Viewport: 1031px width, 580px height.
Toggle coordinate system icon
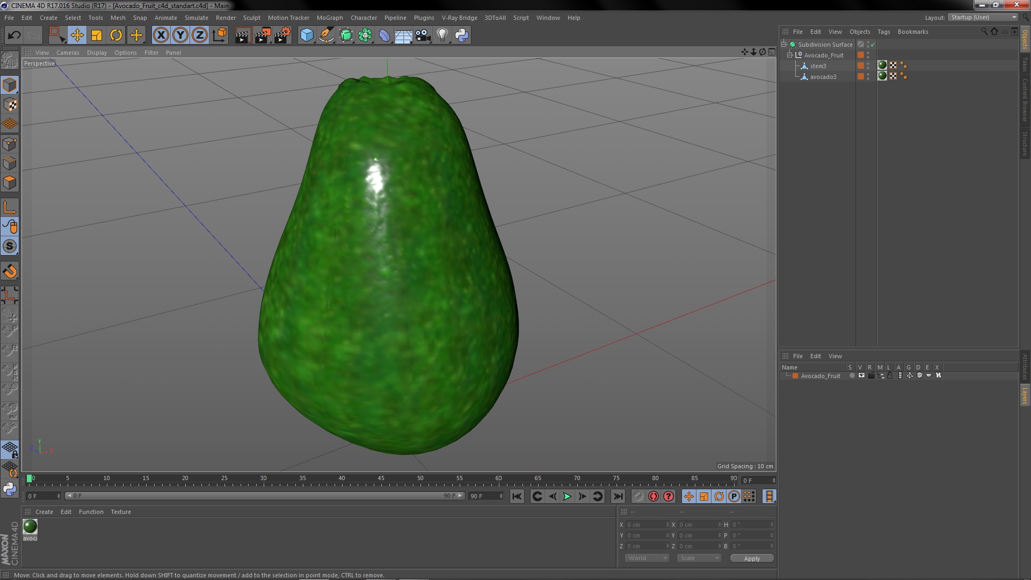pos(220,35)
